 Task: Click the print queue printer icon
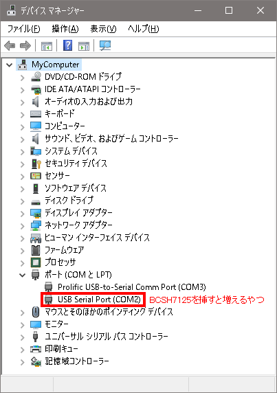coord(36,348)
